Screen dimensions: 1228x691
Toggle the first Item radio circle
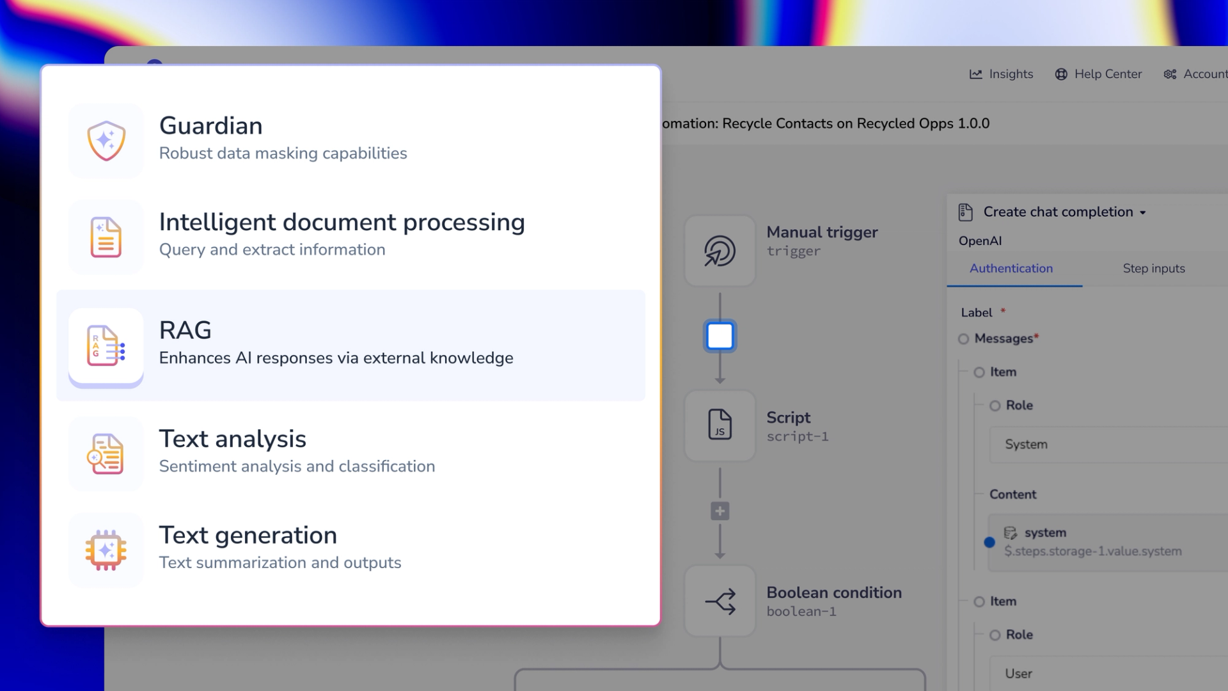point(979,372)
